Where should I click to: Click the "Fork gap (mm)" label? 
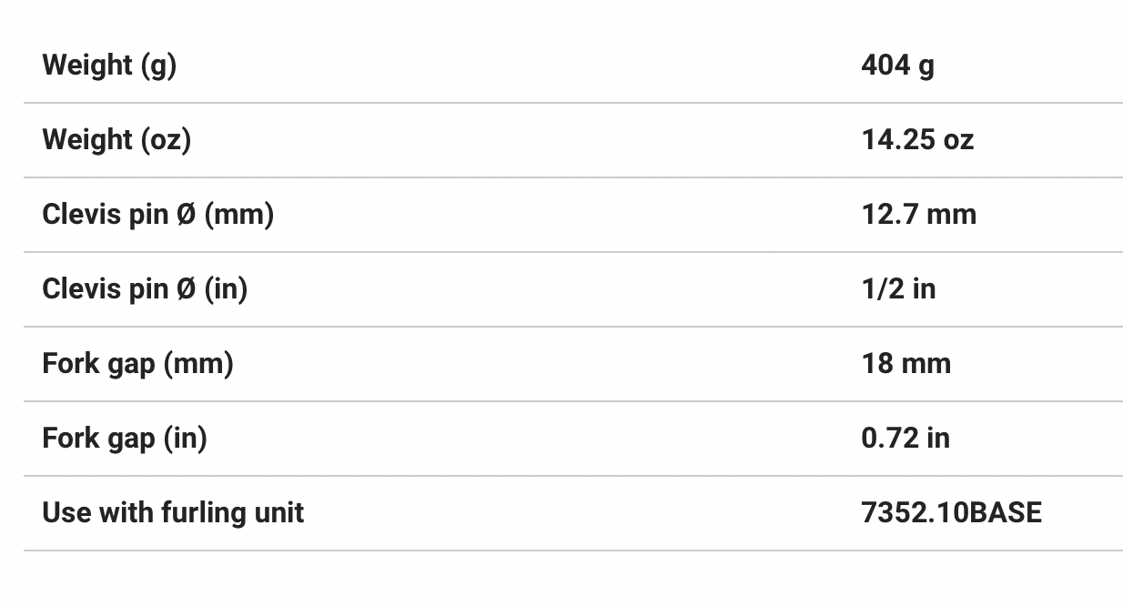pos(137,364)
